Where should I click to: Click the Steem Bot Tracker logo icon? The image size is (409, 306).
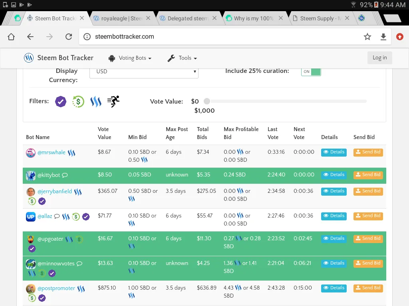(x=29, y=58)
